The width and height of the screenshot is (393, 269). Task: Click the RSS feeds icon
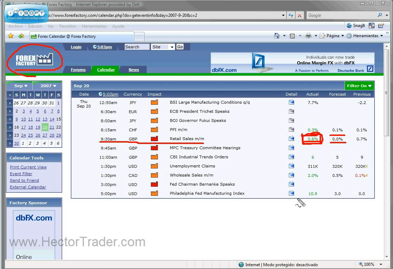(x=292, y=36)
